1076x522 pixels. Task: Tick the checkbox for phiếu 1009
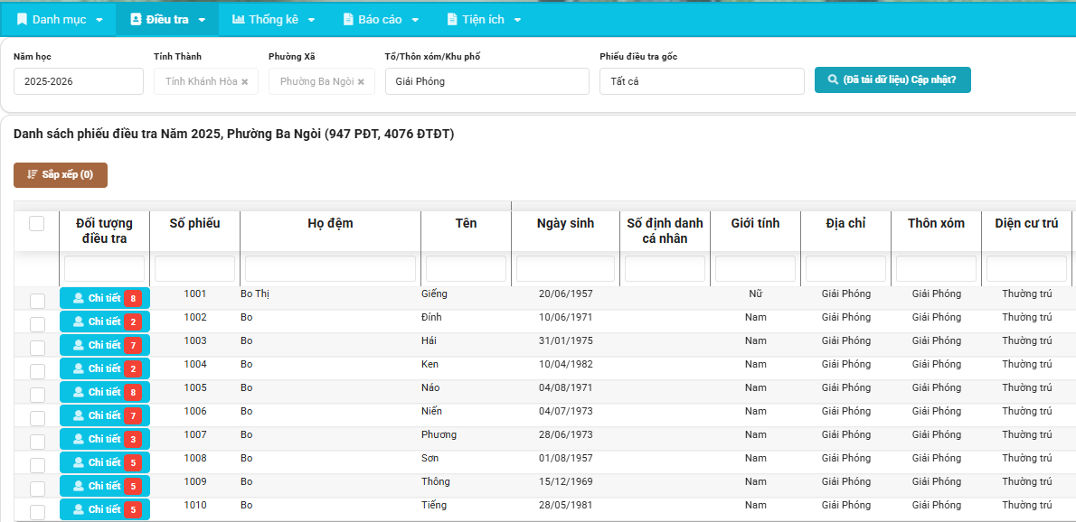click(38, 489)
